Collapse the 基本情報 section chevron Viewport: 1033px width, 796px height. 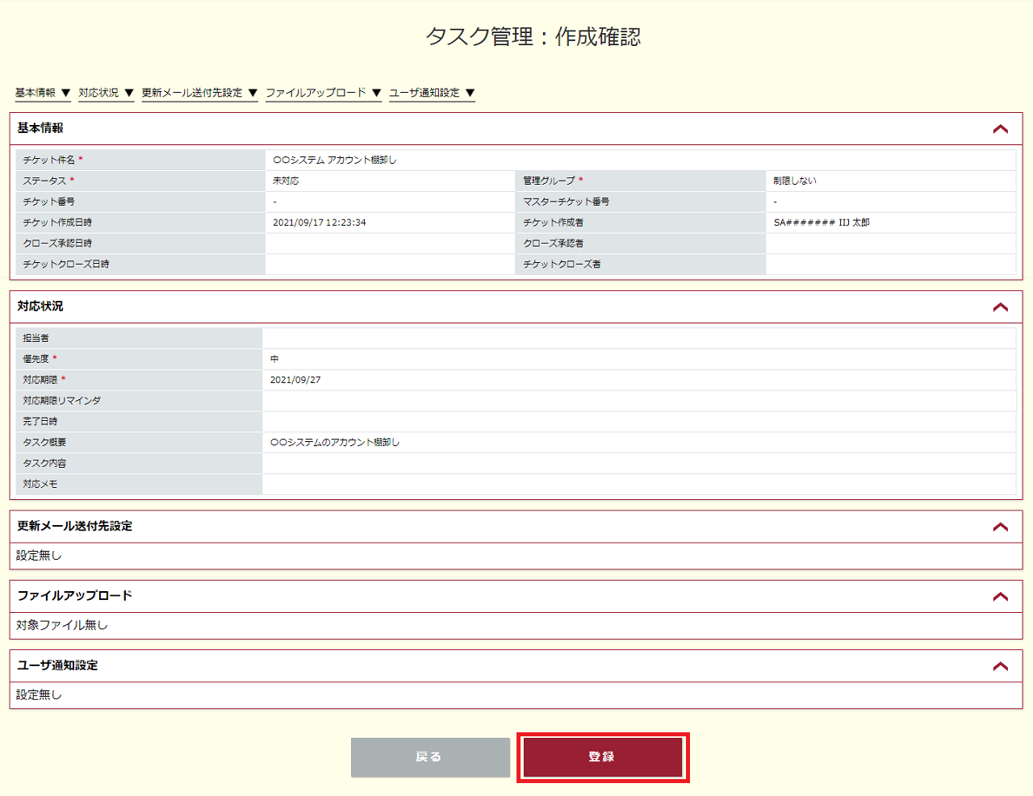[1001, 129]
